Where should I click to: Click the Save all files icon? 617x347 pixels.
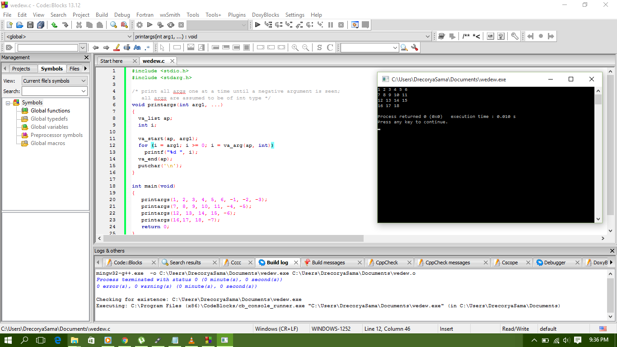click(x=41, y=25)
